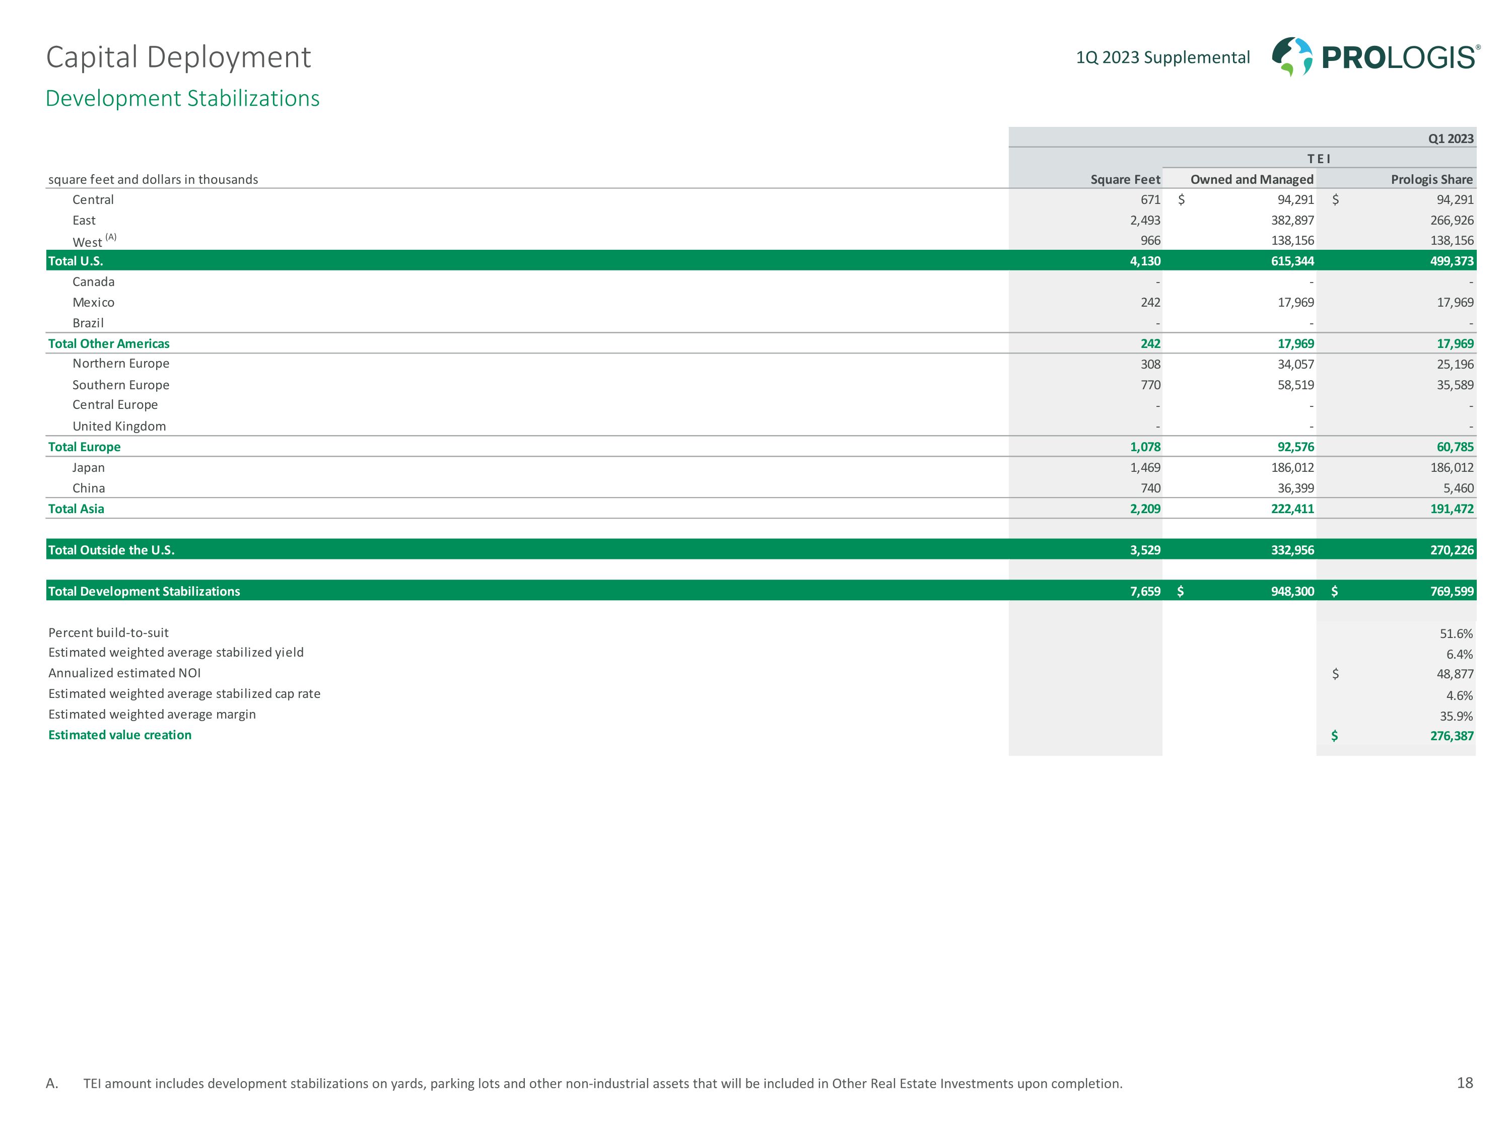Click the Prologis Share column header
Image resolution: width=1511 pixels, height=1133 pixels.
pyautogui.click(x=1431, y=180)
